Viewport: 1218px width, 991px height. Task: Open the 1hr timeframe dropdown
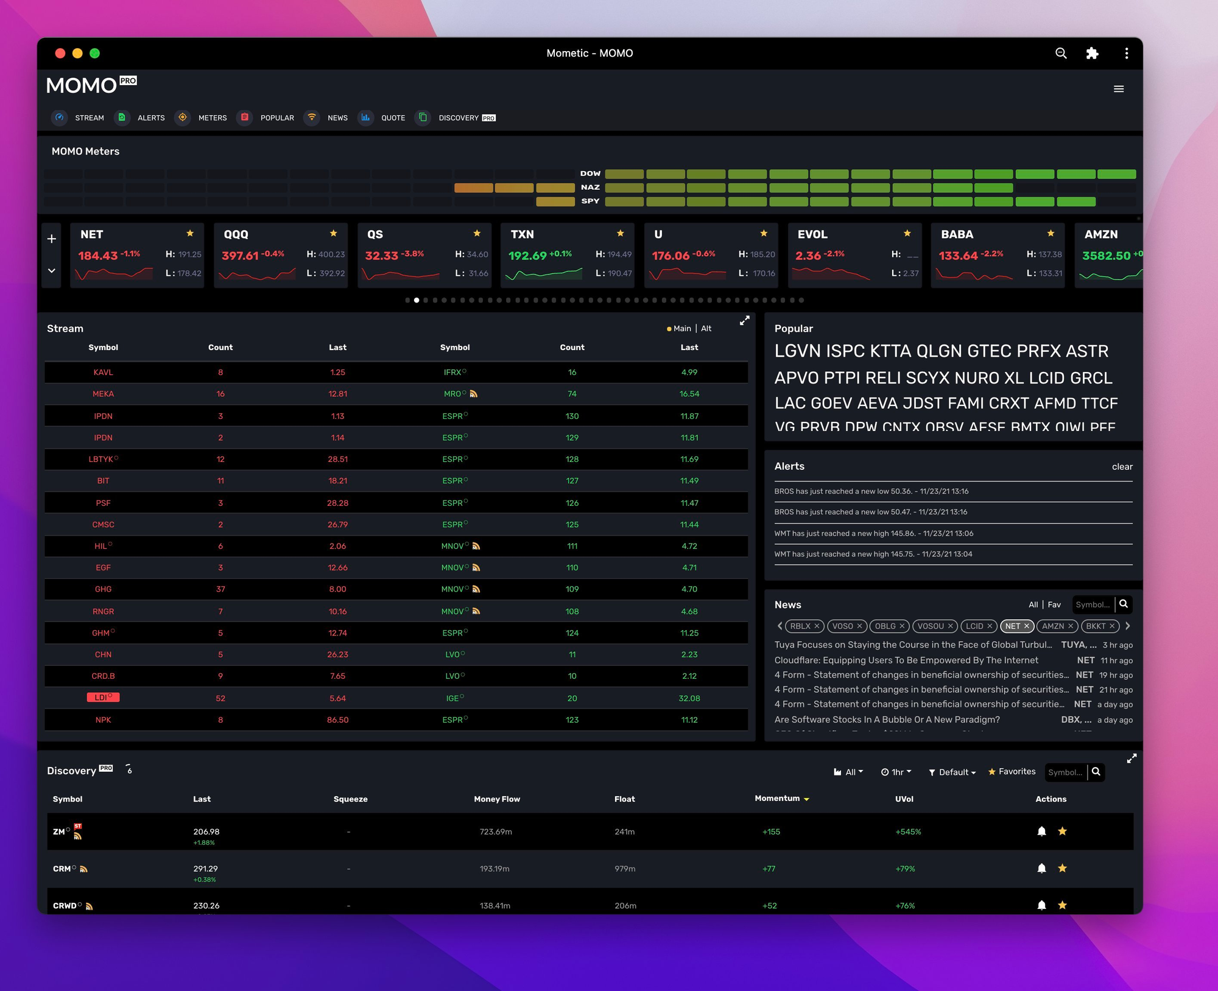click(896, 772)
